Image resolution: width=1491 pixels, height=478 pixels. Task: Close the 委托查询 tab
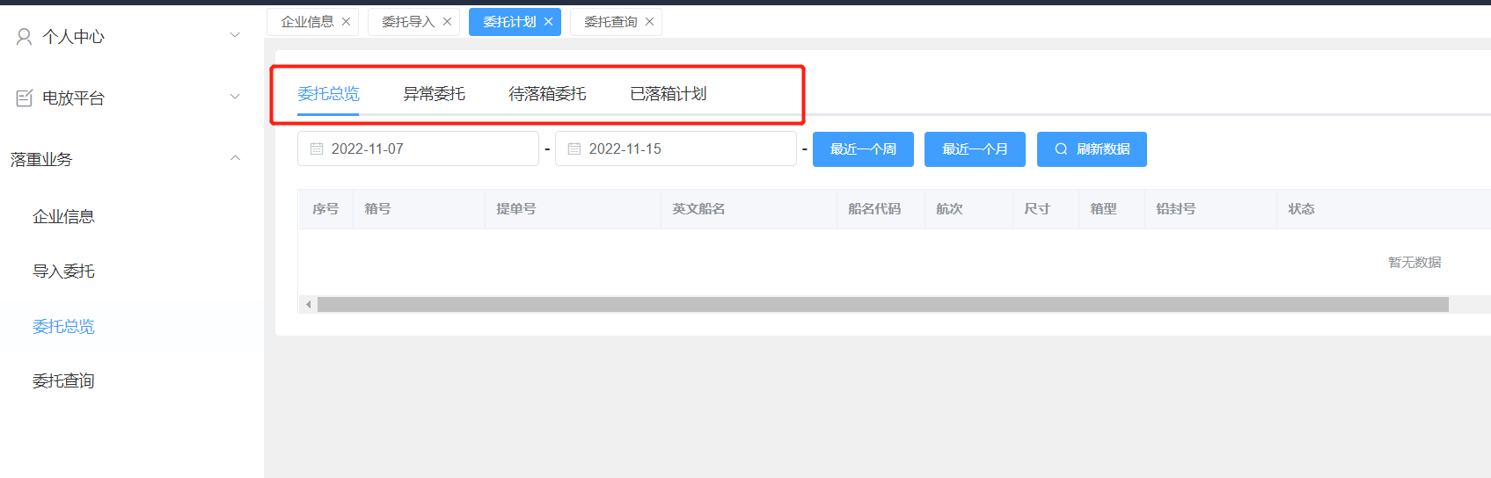tap(649, 22)
